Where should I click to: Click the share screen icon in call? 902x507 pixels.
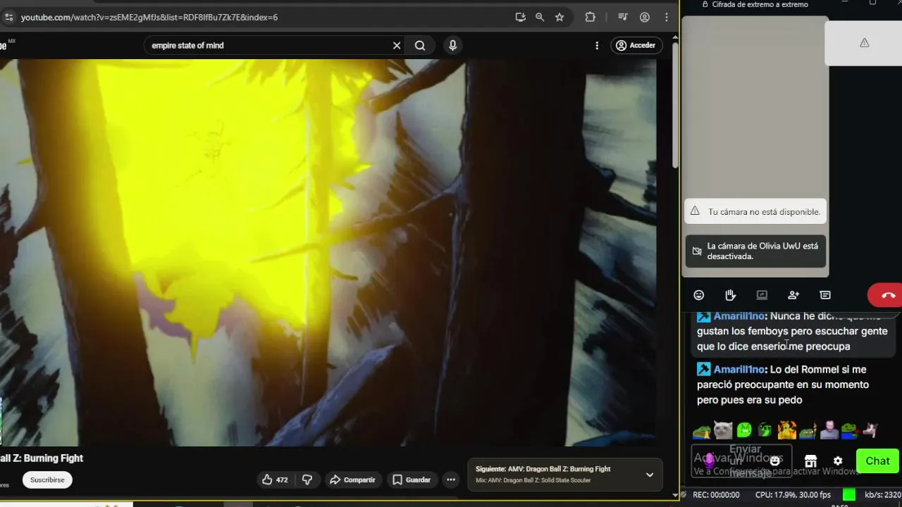762,295
